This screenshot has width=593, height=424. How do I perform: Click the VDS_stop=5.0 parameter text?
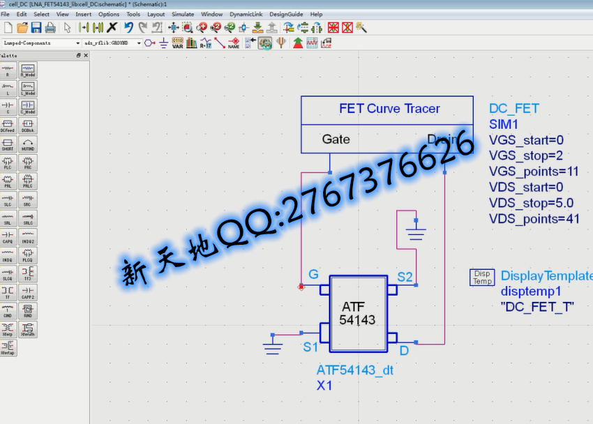pyautogui.click(x=532, y=203)
